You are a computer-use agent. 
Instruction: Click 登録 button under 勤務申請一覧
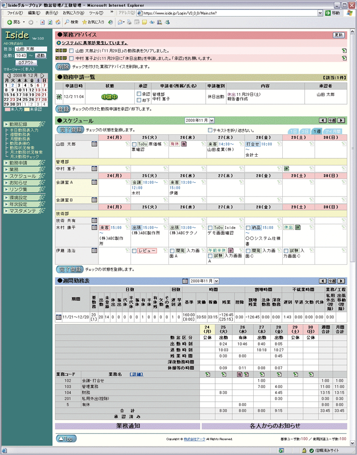[63, 109]
